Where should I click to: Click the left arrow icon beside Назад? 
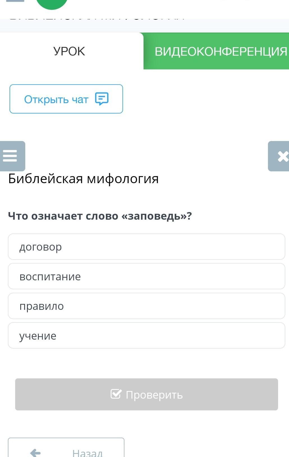point(35,453)
